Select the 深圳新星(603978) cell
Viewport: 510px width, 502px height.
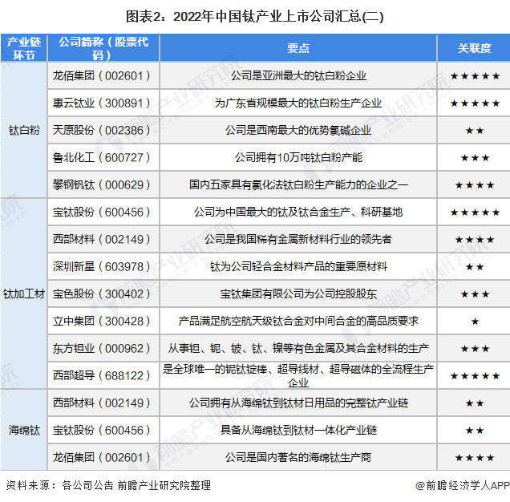coord(103,267)
